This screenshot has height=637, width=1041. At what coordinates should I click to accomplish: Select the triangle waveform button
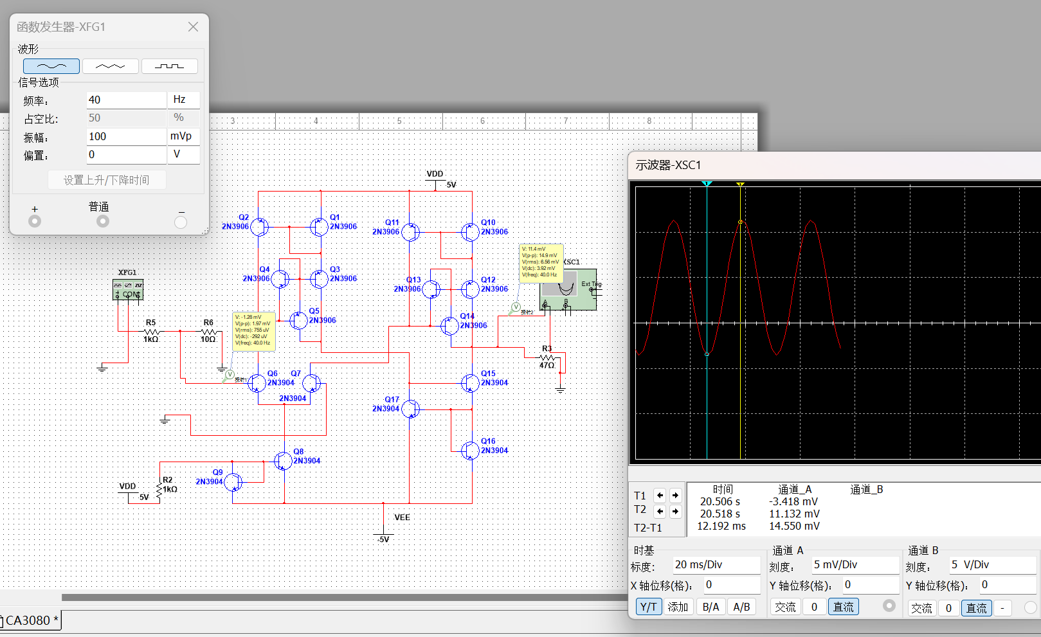coord(111,66)
